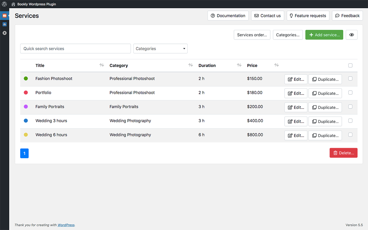Open Services order dialog
Screen dimensions: 368x230
[252, 35]
